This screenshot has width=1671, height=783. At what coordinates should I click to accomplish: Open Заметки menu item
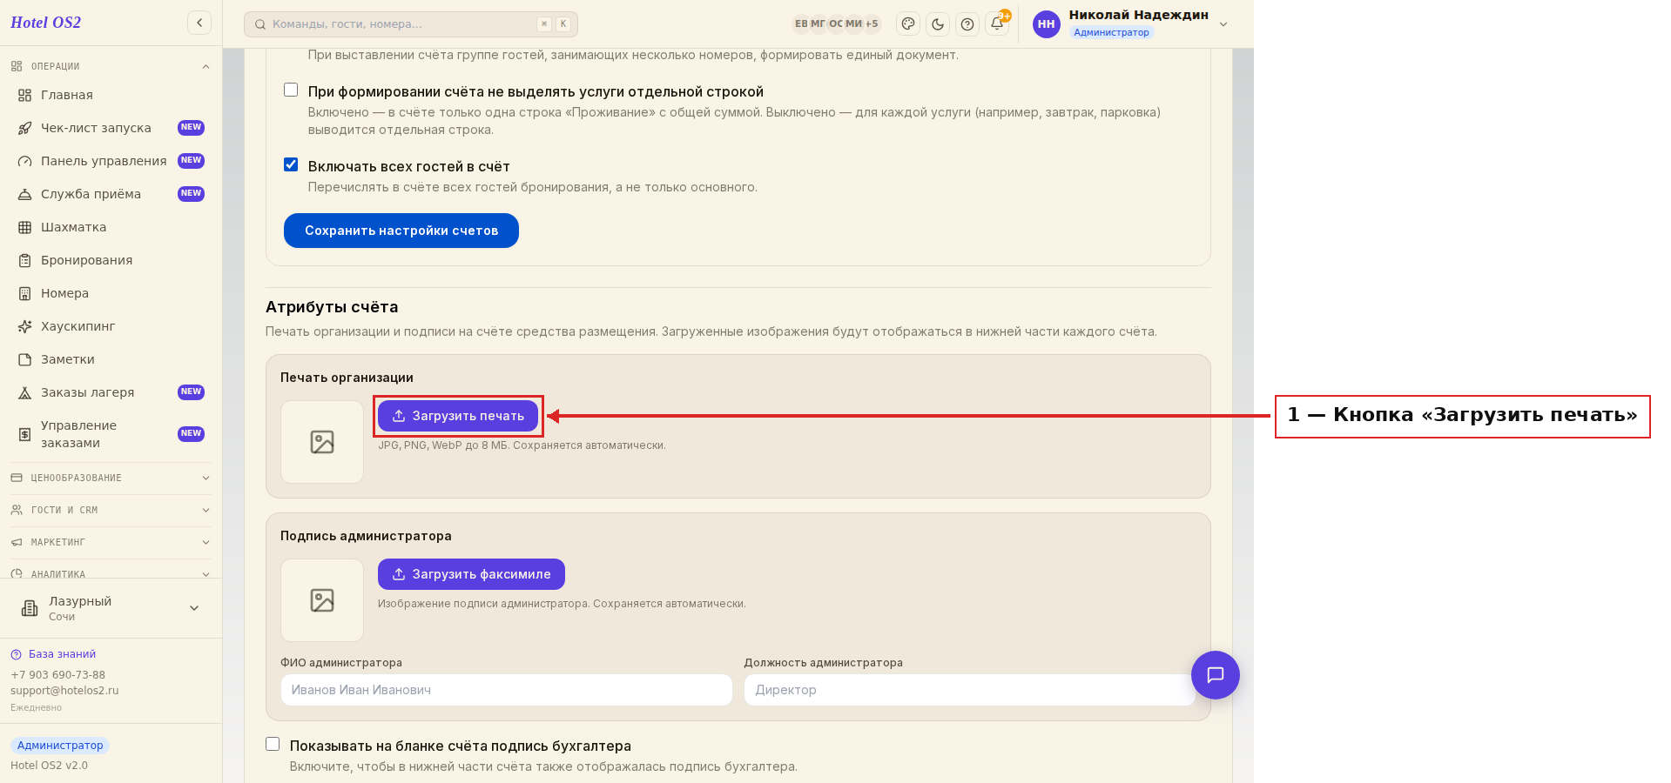pyautogui.click(x=111, y=359)
